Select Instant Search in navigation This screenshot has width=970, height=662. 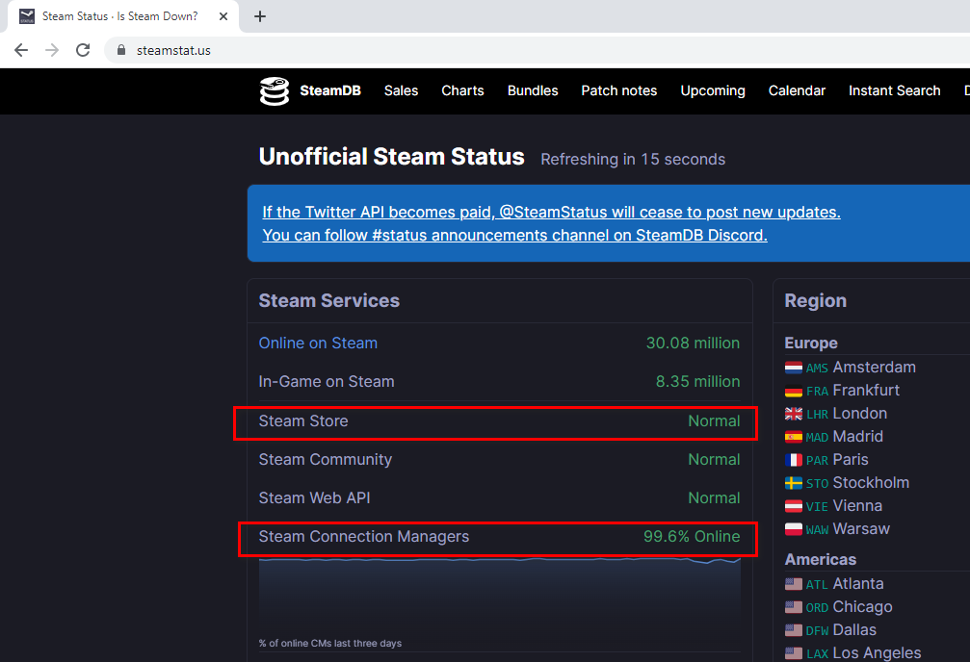[894, 90]
